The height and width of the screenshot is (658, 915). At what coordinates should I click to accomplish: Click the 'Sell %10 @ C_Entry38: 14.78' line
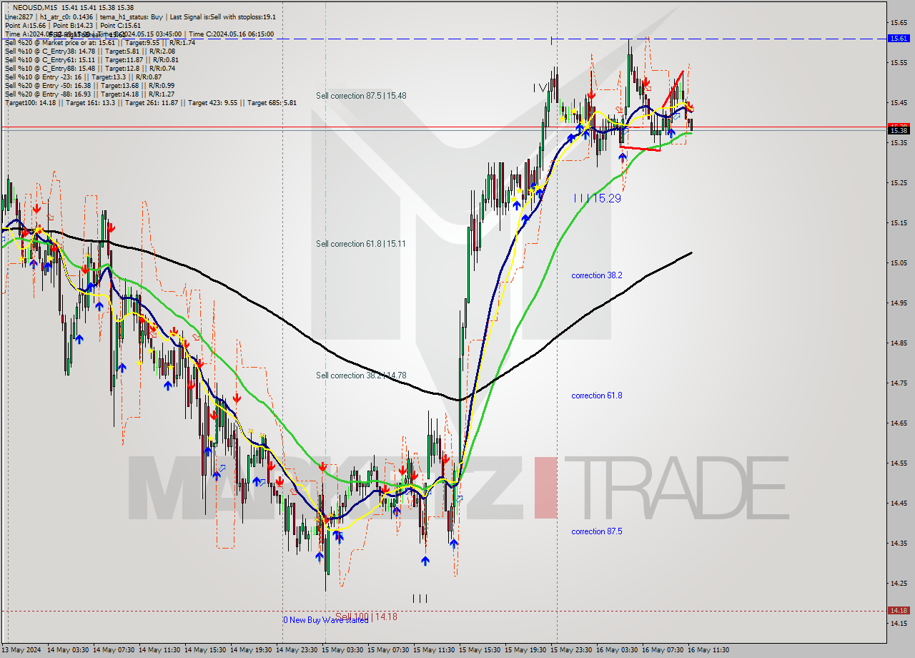(90, 51)
